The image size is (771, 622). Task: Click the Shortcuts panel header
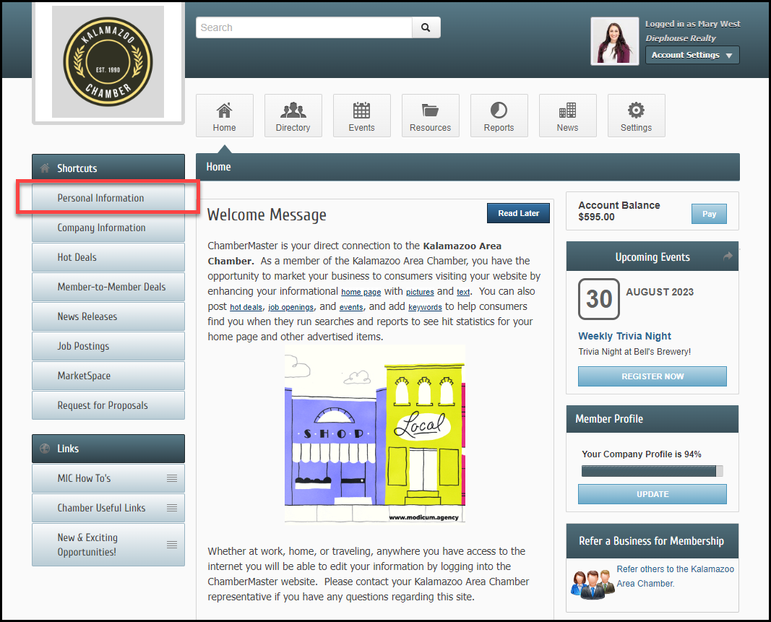tap(108, 167)
